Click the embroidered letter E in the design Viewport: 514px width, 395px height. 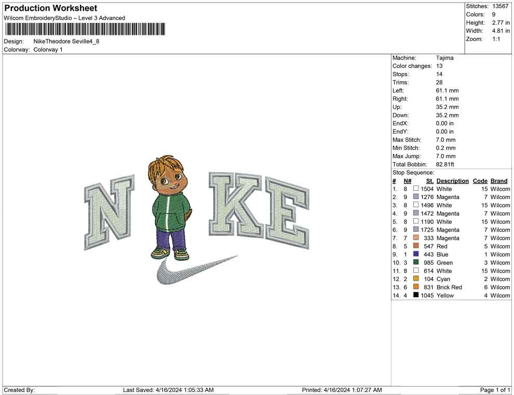click(x=287, y=213)
